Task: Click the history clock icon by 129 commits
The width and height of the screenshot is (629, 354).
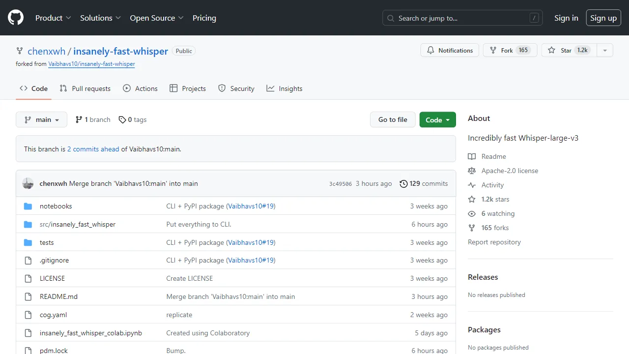Action: pos(403,183)
